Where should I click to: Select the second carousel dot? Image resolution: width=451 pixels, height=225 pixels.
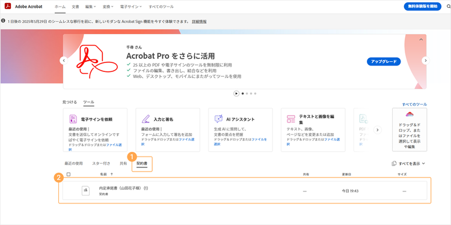247,94
